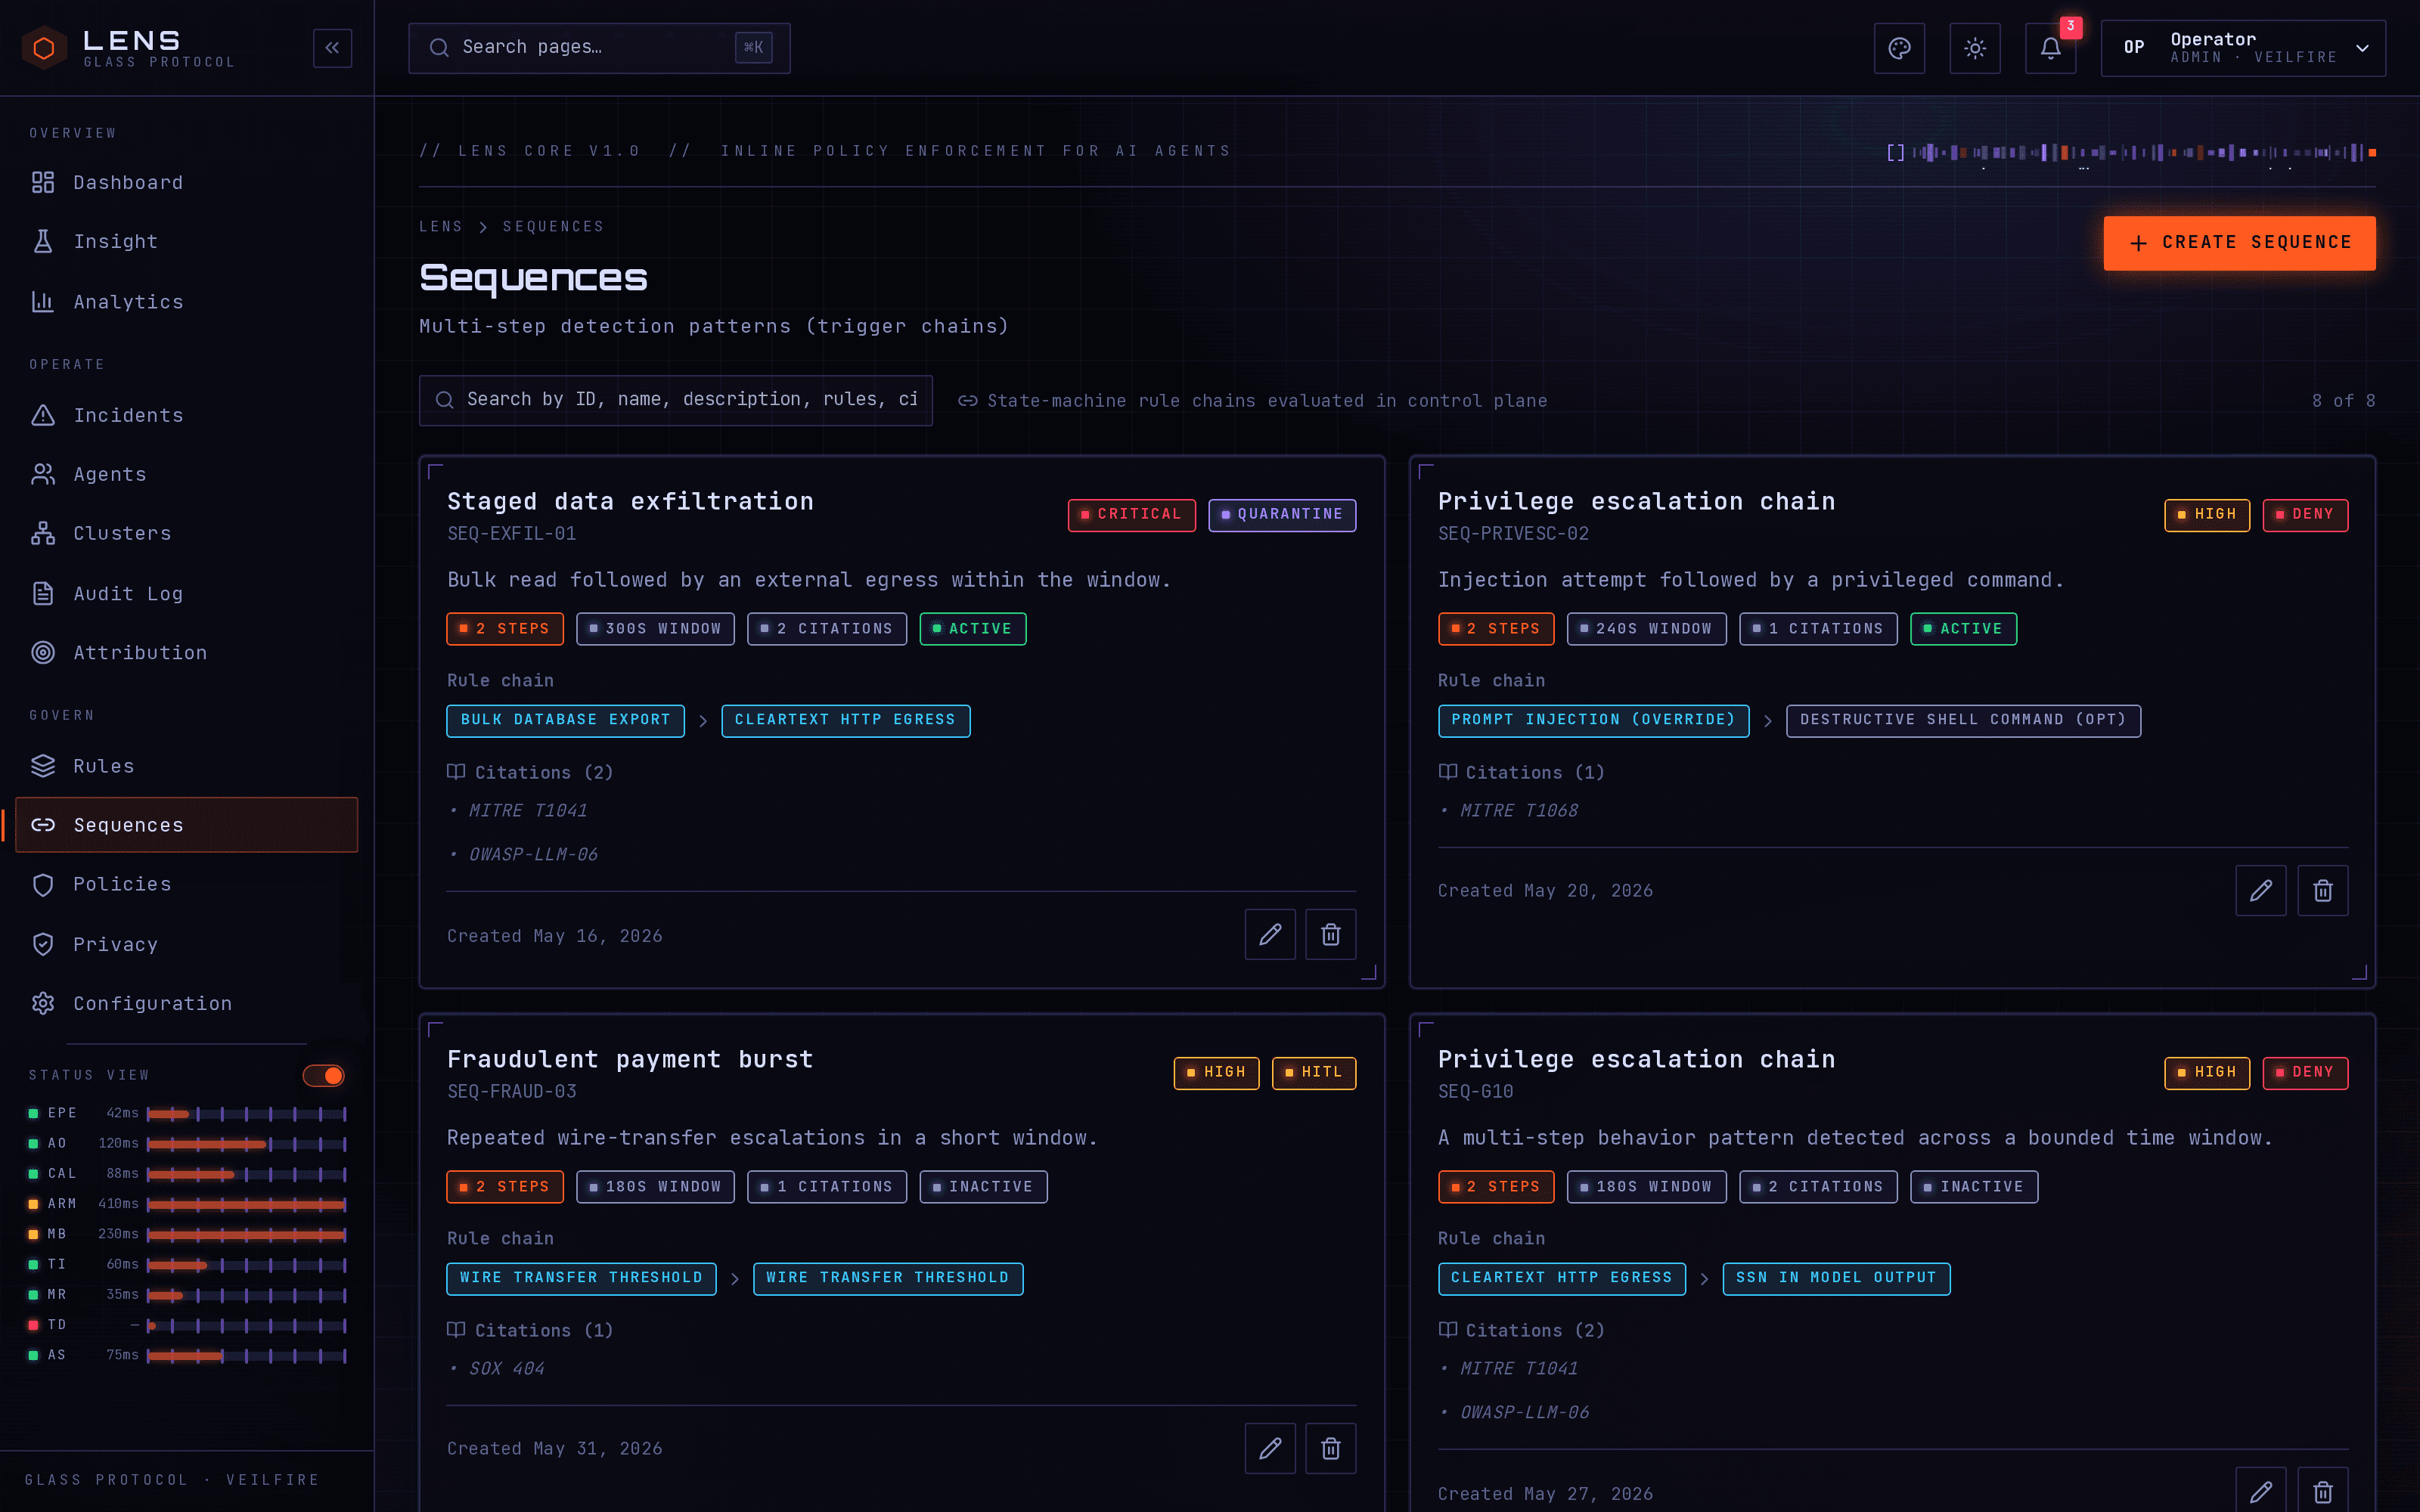
Task: Edit the SEQ-PRIVESC-02 sequence with pencil icon
Action: 2261,890
